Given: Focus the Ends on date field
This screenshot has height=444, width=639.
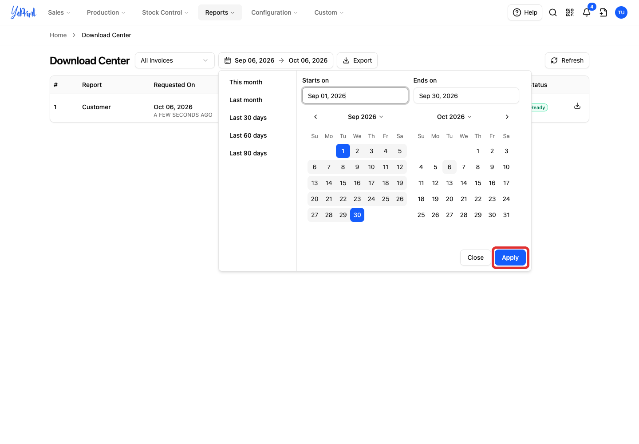Looking at the screenshot, I should (466, 95).
